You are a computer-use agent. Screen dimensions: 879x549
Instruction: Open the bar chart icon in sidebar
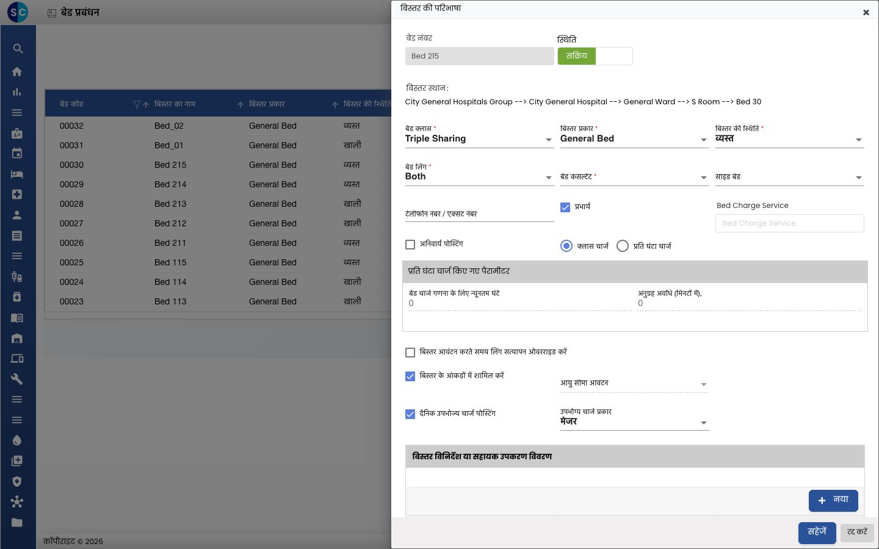tap(17, 92)
